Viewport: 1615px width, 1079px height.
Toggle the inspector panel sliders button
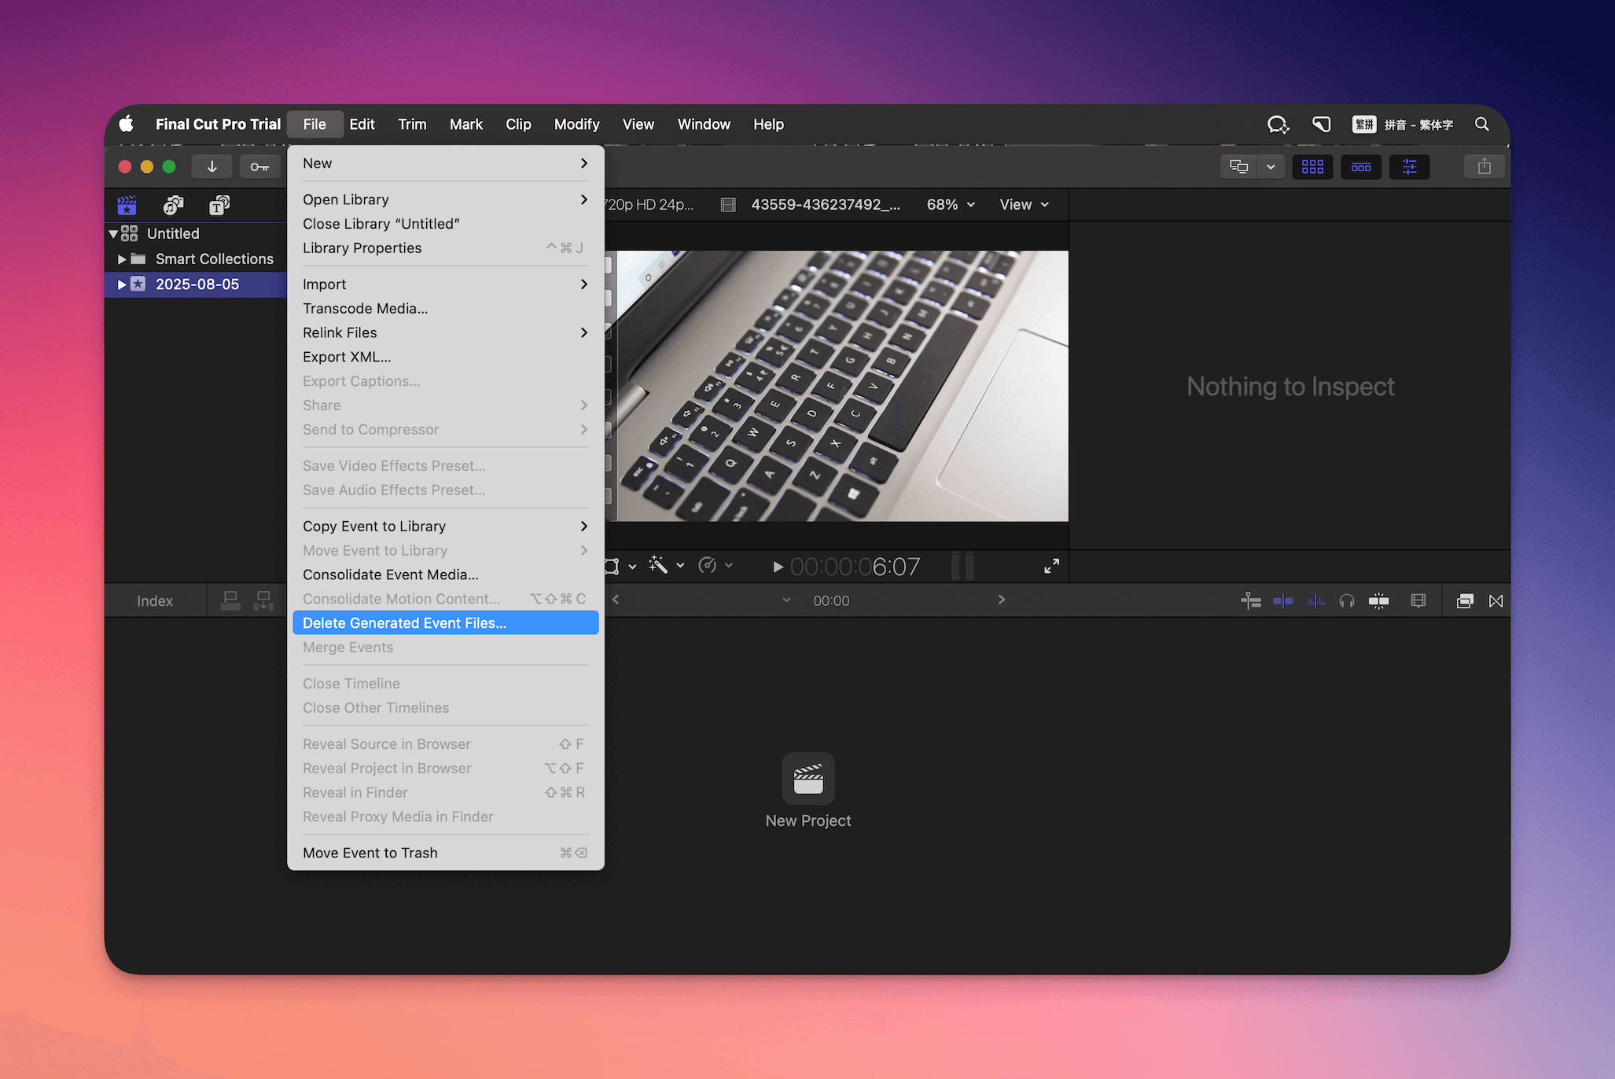tap(1409, 167)
